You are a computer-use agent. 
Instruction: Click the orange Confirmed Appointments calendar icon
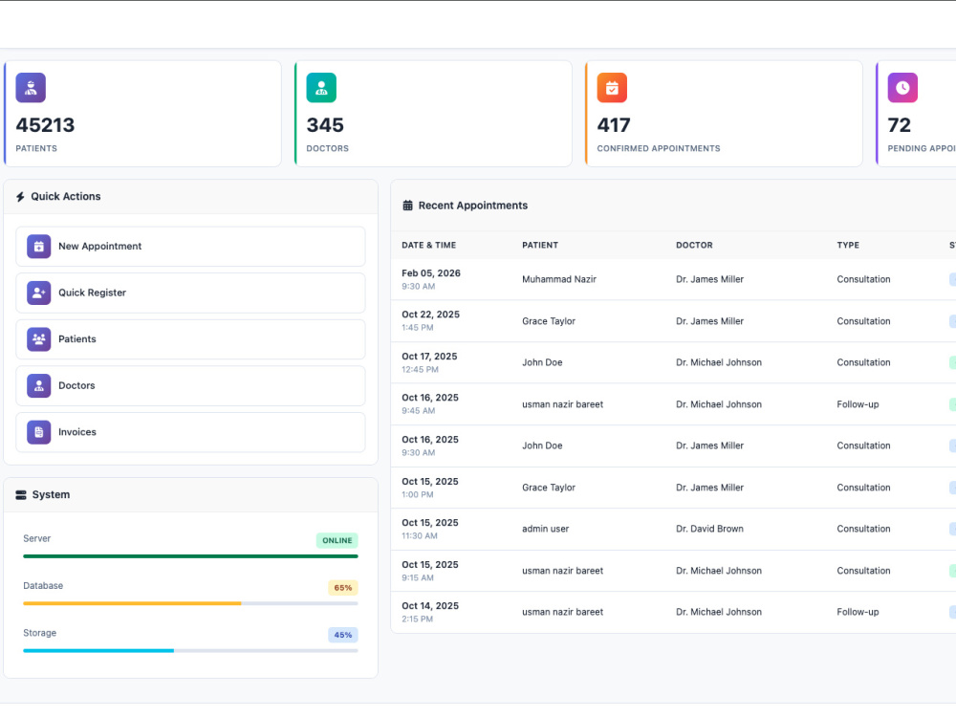pyautogui.click(x=612, y=88)
